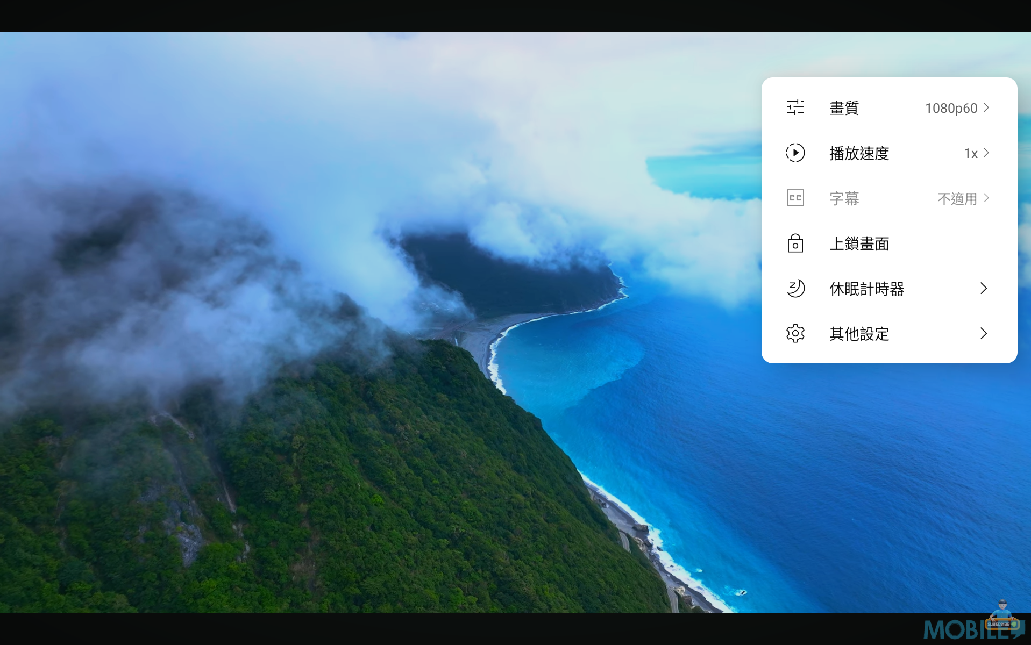This screenshot has width=1031, height=645.
Task: Expand the chevron beside 休眠計時器
Action: pos(984,289)
